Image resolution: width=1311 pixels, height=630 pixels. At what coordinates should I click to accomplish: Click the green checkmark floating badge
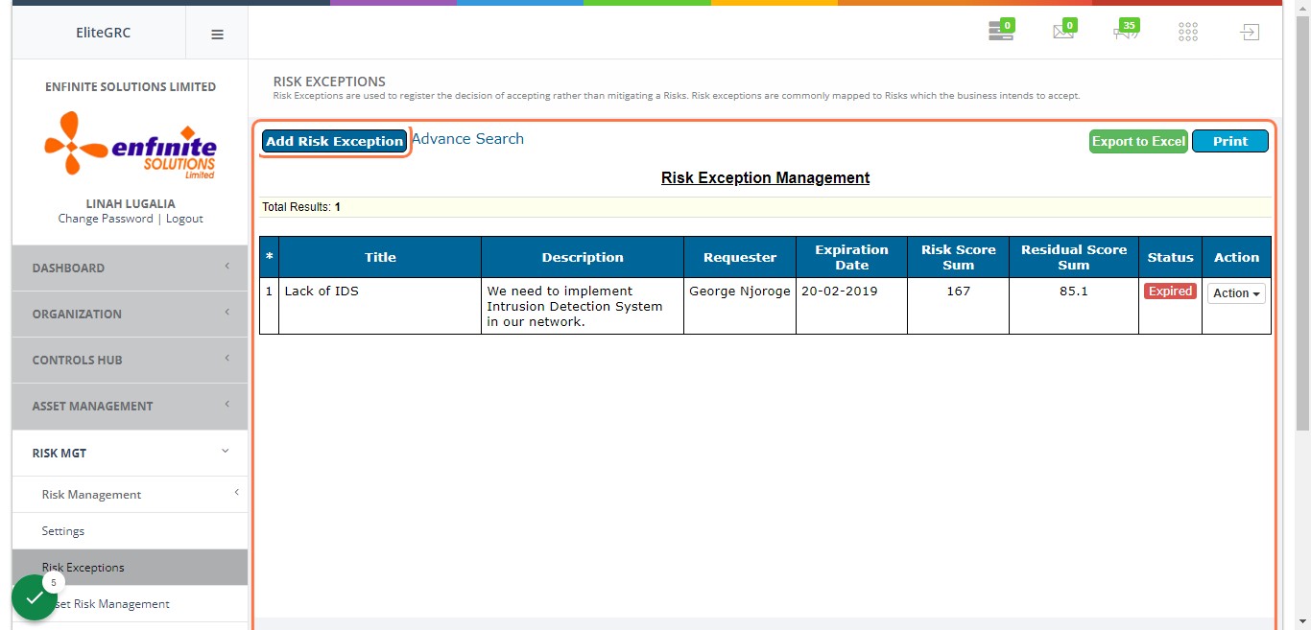tap(35, 597)
